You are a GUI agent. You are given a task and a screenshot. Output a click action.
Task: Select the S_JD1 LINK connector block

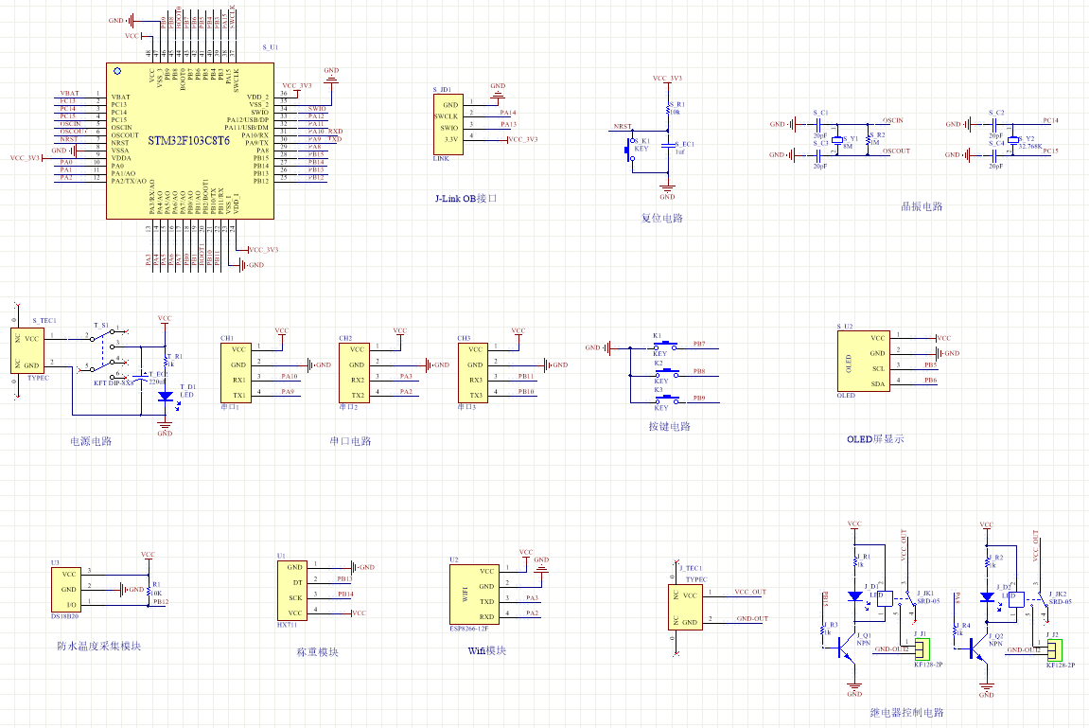(x=448, y=124)
